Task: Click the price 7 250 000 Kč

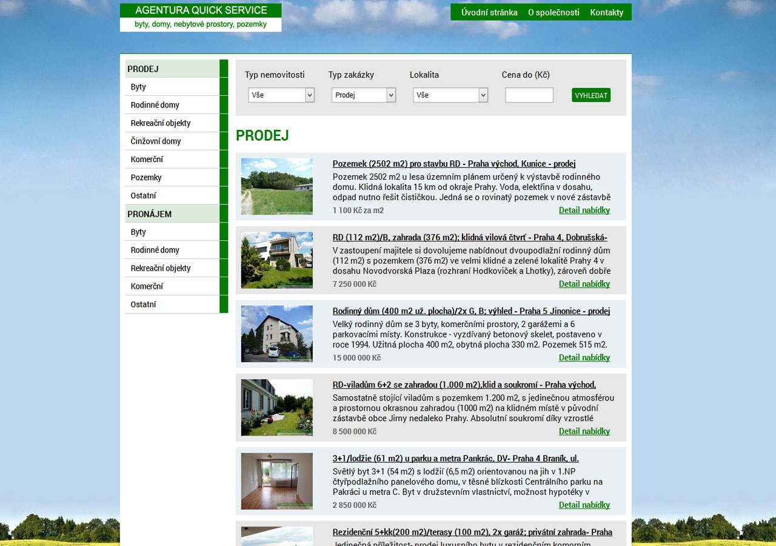Action: [x=355, y=284]
